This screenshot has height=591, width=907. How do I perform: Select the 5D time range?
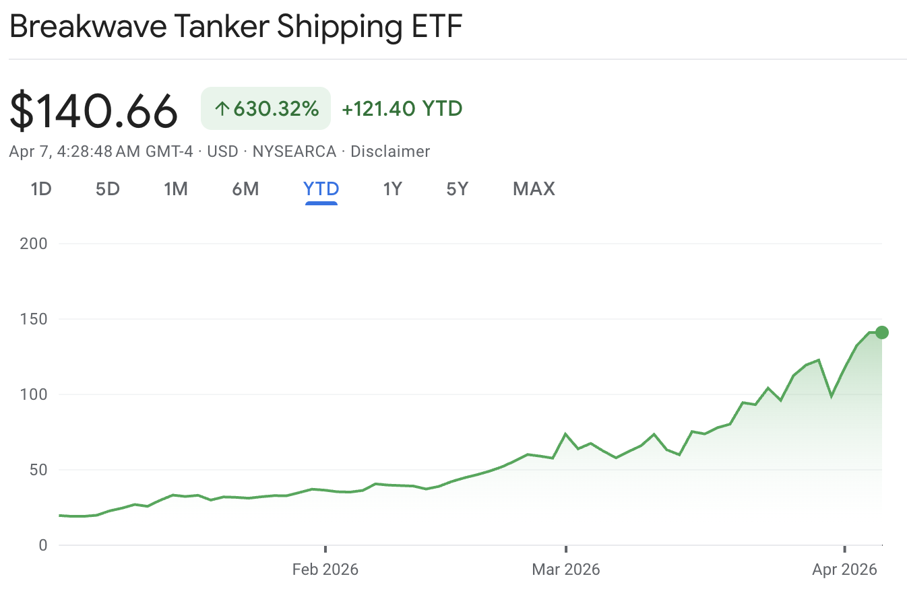[x=107, y=189]
